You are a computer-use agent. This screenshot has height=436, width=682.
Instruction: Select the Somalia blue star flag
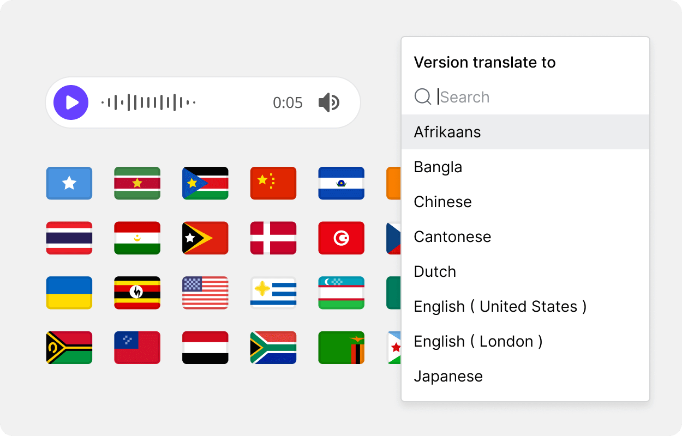[x=69, y=183]
